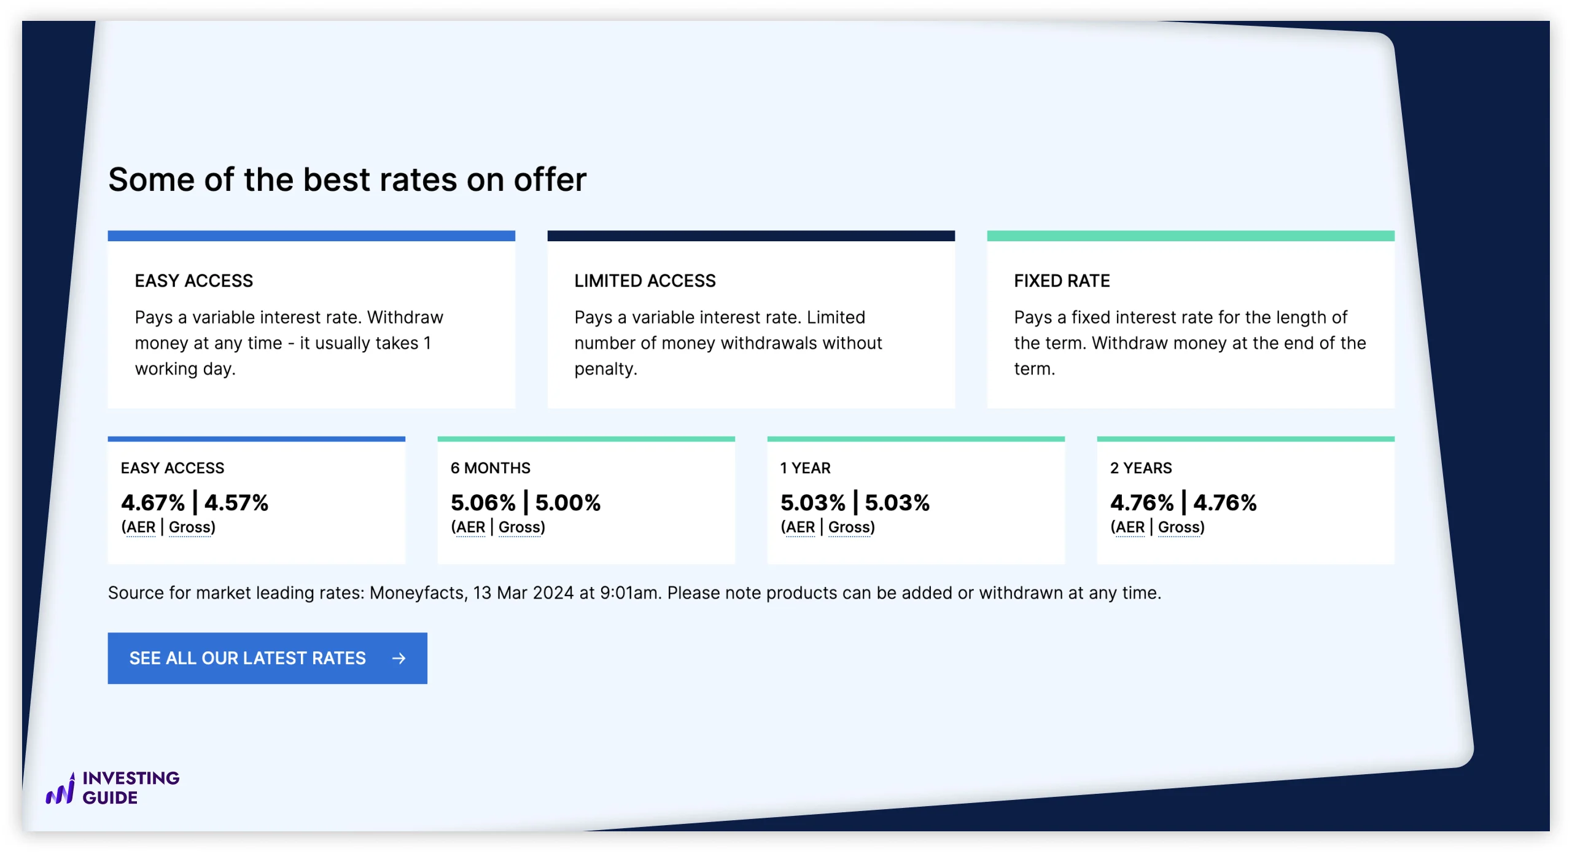This screenshot has width=1572, height=854.
Task: Click the Investing Guide logo icon
Action: [60, 789]
